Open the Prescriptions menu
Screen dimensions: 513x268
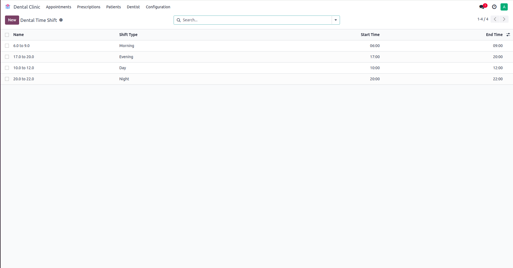(x=89, y=7)
